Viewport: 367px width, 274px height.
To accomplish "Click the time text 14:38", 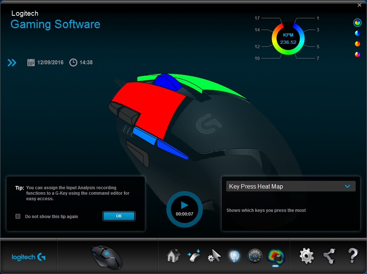I will 86,62.
